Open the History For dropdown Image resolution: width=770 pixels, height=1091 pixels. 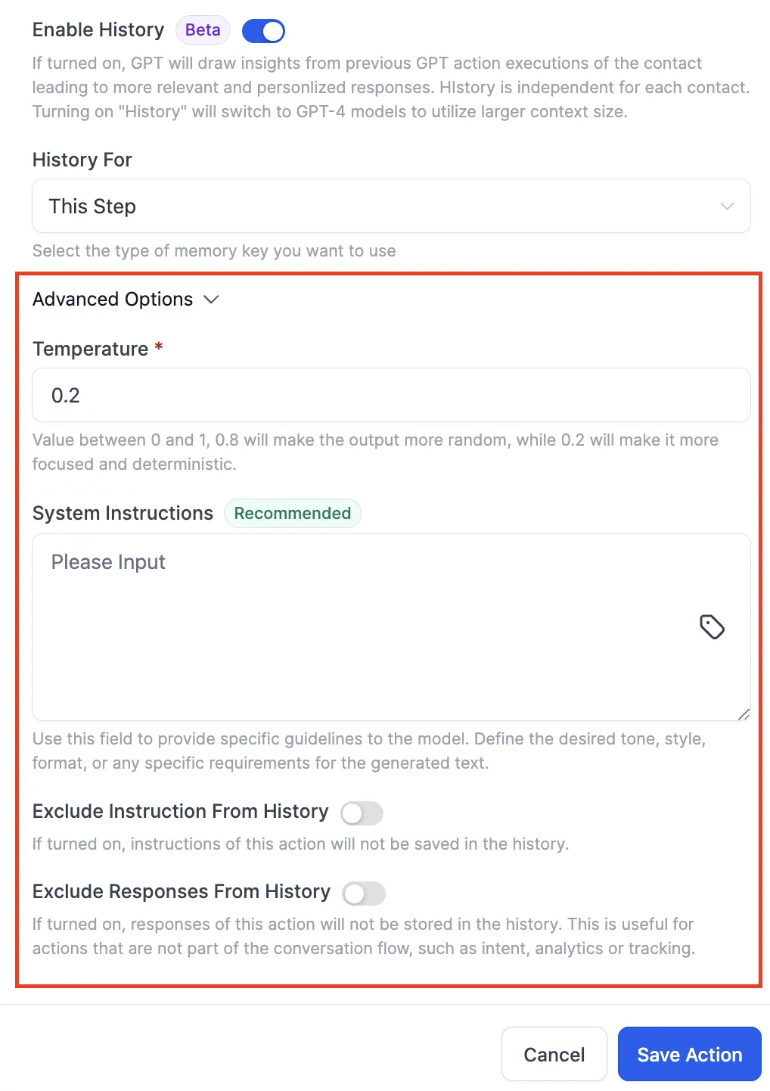(391, 206)
